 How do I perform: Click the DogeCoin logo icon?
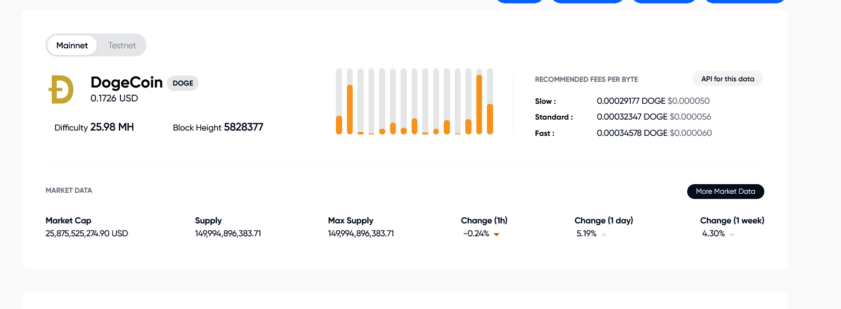61,89
